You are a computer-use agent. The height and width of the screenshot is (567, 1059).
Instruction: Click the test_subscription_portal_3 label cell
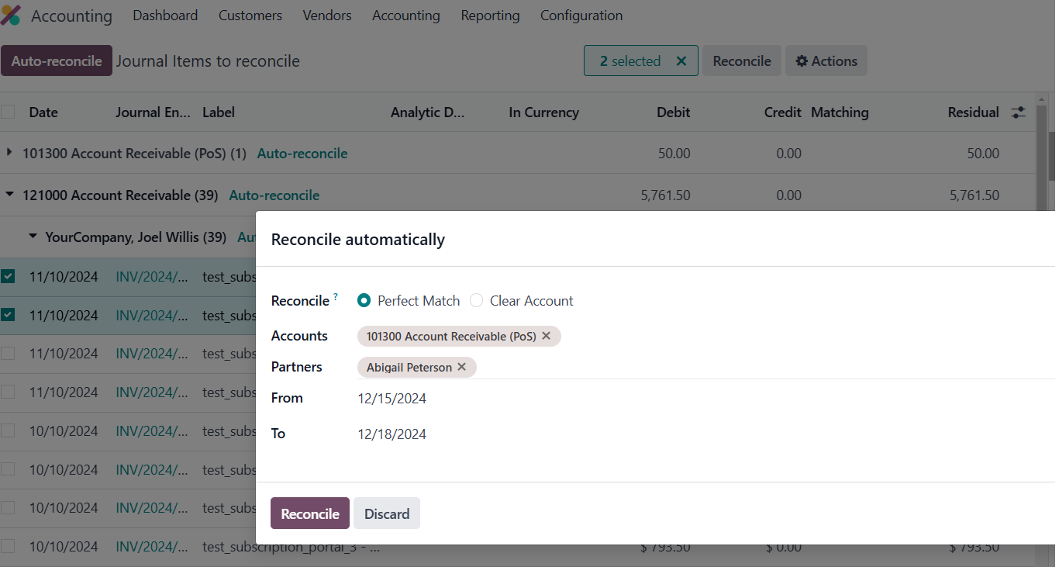291,547
